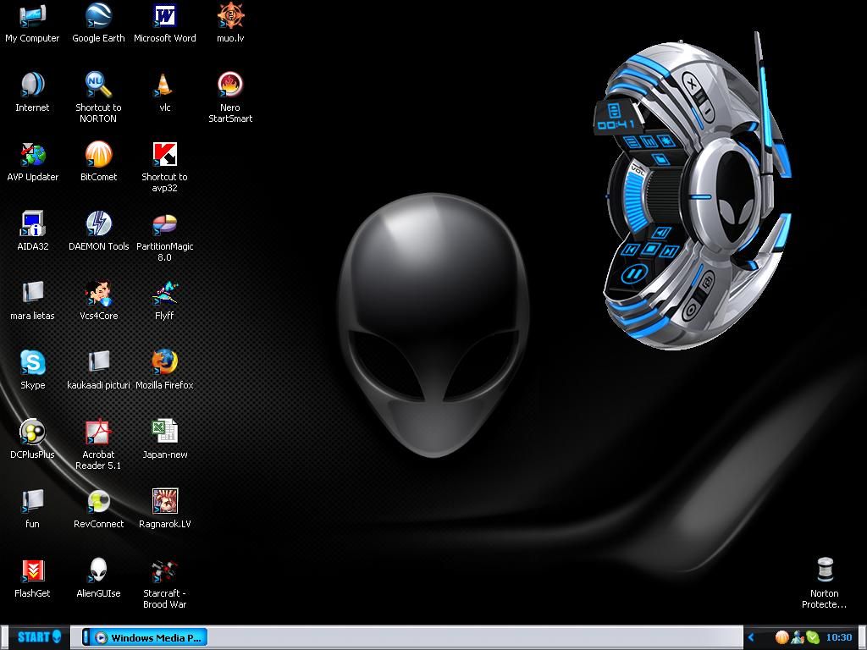Select the Starcraft - Brood War icon
Viewport: 867px width, 650px height.
[x=165, y=585]
